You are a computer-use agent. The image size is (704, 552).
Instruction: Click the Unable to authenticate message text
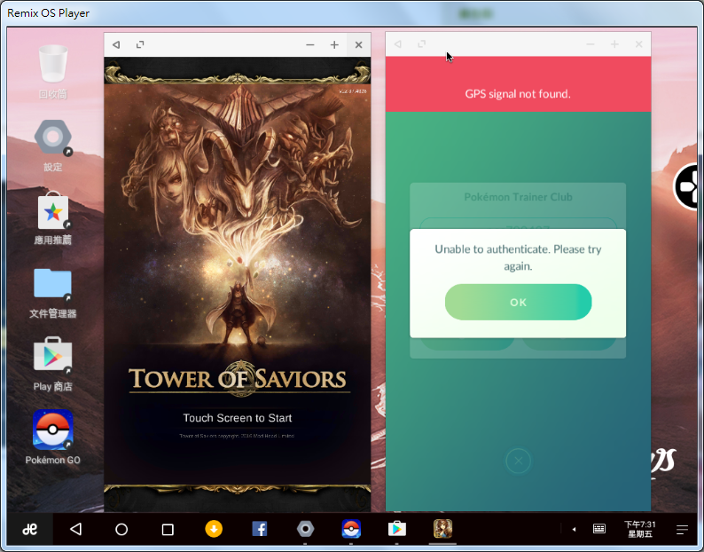tap(518, 257)
